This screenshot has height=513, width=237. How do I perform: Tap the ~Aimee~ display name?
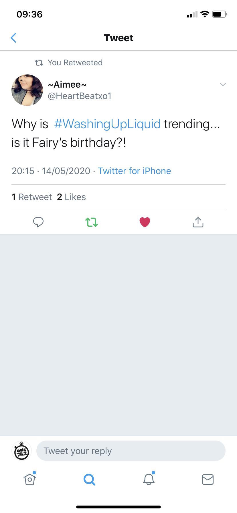[67, 84]
